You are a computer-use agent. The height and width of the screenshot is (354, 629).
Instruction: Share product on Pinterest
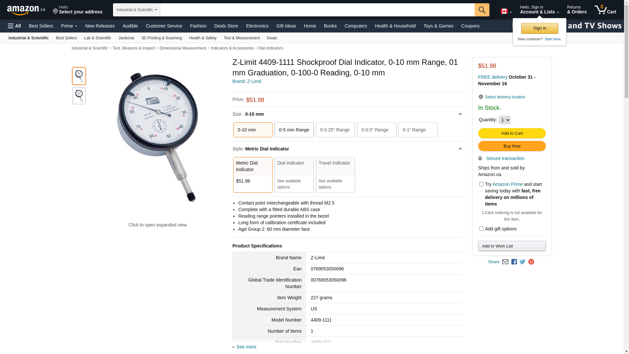point(531,262)
